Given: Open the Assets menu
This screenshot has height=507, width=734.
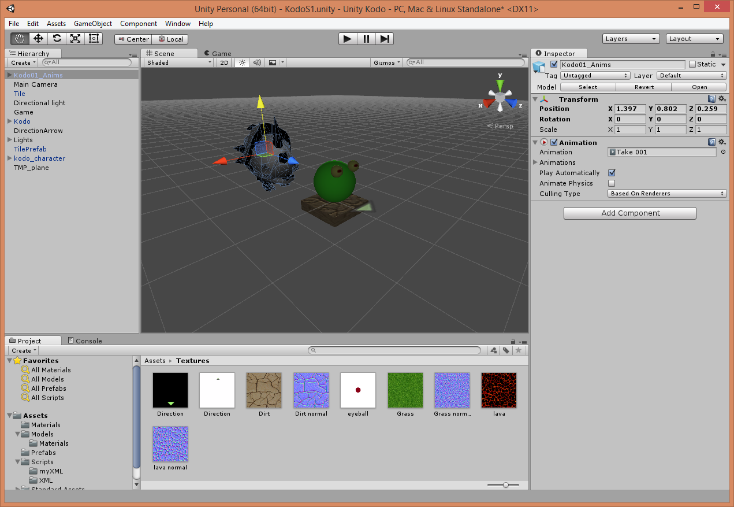Looking at the screenshot, I should 57,24.
